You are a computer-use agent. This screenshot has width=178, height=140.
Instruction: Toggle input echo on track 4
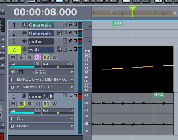[38, 57]
